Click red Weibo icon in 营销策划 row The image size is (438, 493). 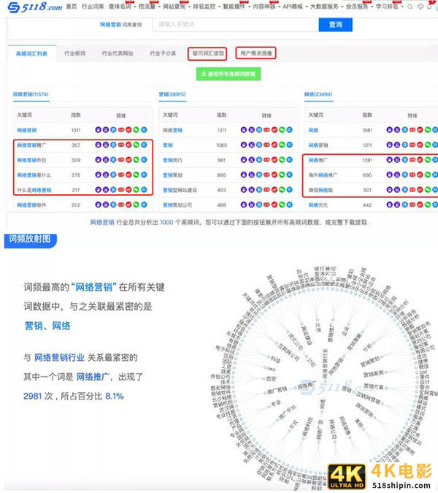(274, 175)
